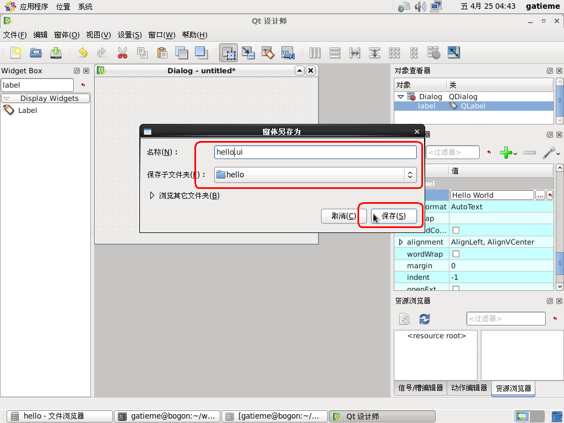Apply grid layout from toolbar
The image size is (564, 423).
point(394,53)
